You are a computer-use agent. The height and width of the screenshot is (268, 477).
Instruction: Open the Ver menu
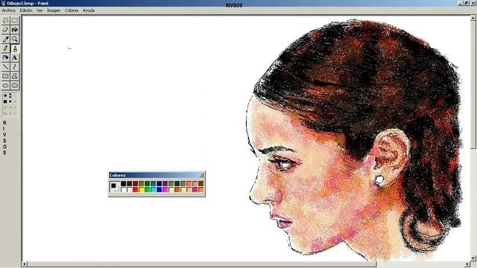[40, 10]
